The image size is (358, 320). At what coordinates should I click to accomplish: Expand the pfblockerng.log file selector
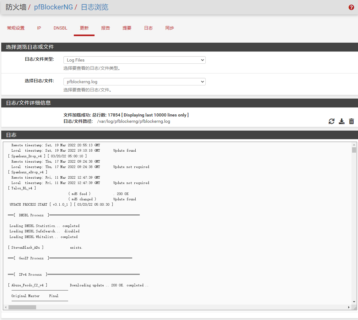[x=134, y=82]
